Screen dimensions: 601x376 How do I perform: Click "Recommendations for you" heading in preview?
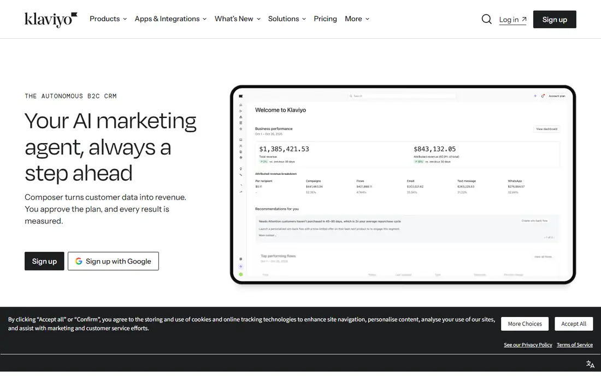coord(277,209)
